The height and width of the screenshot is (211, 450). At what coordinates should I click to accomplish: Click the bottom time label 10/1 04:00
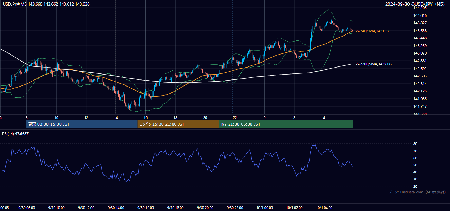pos(324,208)
